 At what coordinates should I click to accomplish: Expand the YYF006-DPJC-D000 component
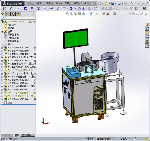point(2,99)
